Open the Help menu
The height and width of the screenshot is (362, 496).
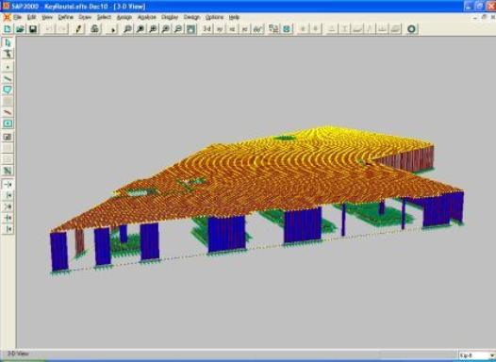pos(234,17)
